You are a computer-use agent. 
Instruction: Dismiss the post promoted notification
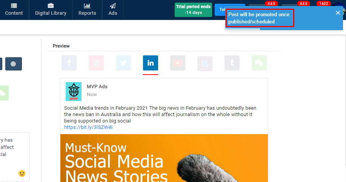pos(338,13)
